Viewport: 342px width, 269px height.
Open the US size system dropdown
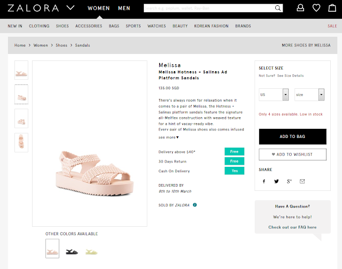[274, 95]
